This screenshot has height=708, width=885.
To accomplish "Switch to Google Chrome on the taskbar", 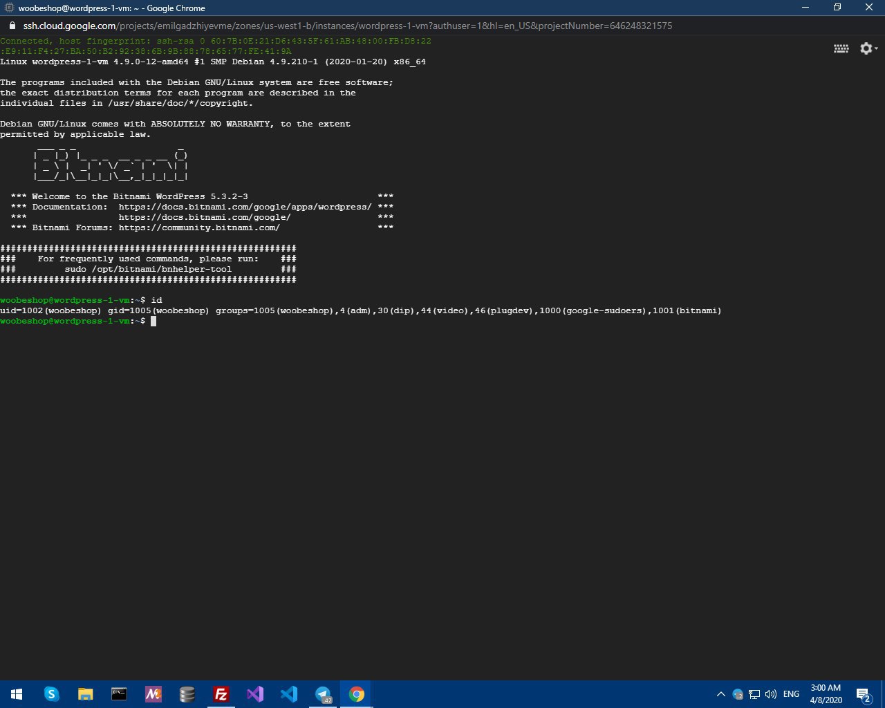I will coord(356,694).
